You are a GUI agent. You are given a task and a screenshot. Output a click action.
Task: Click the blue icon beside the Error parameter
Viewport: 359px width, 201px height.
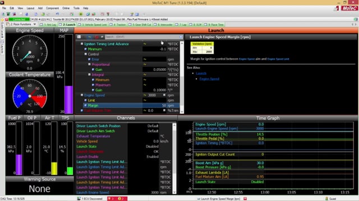coord(89,59)
